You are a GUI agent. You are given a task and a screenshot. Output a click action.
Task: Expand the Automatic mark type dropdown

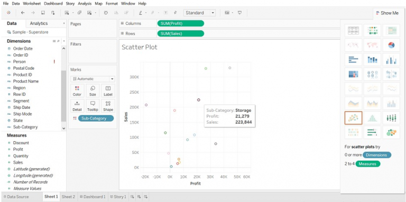(x=93, y=79)
